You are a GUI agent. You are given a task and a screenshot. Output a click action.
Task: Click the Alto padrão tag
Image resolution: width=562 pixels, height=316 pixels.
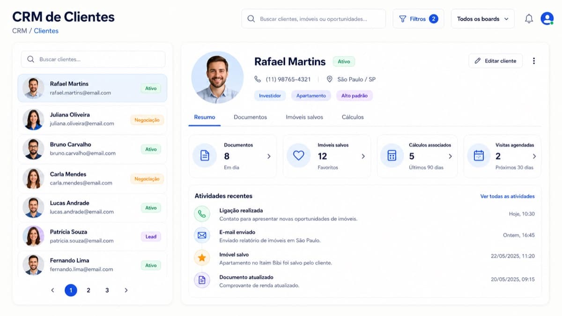(x=355, y=96)
